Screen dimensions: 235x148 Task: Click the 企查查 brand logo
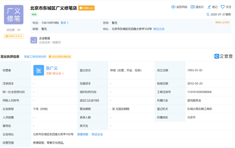(224, 56)
